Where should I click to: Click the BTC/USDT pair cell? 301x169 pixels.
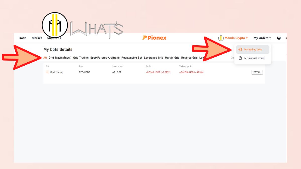click(x=84, y=72)
